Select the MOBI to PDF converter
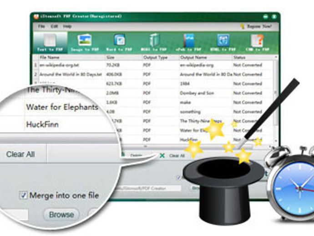This screenshot has height=236, width=314. coord(154,42)
